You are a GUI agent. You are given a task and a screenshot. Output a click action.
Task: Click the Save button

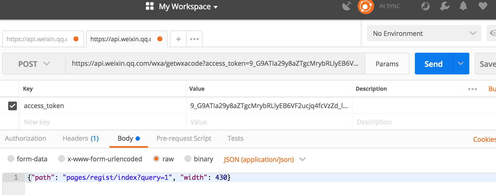click(486, 64)
